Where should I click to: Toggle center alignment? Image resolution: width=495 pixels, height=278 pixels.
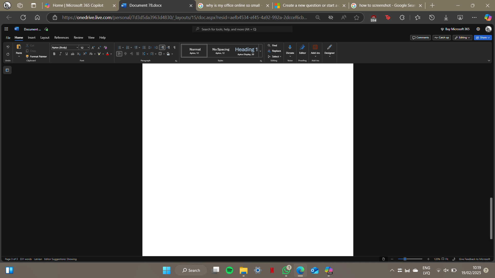(126, 54)
